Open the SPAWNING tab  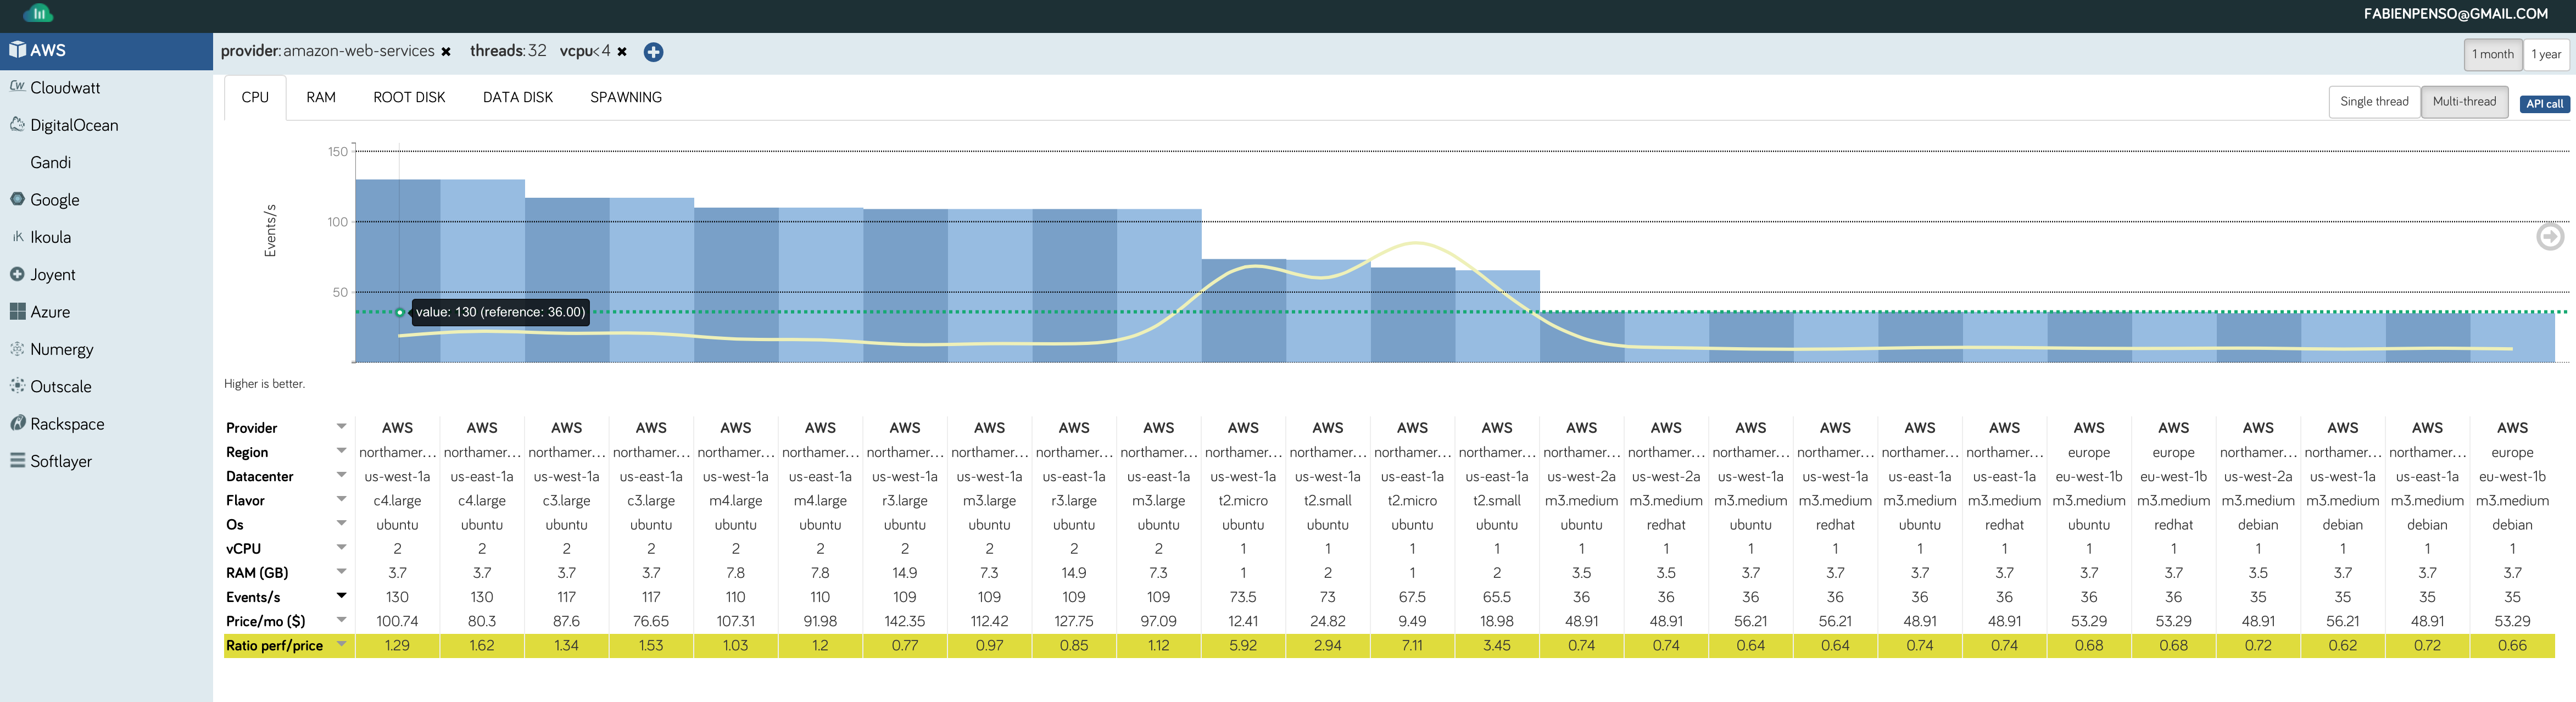(x=626, y=97)
